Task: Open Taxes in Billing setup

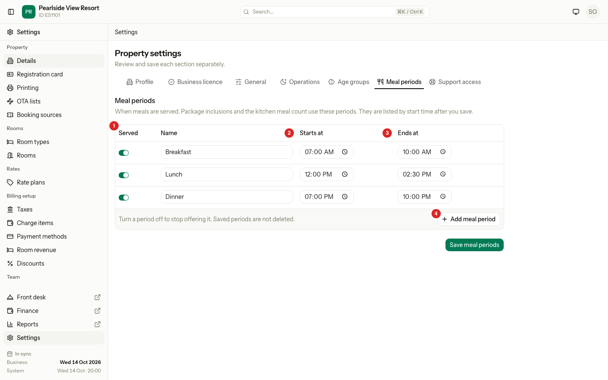Action: click(54, 209)
